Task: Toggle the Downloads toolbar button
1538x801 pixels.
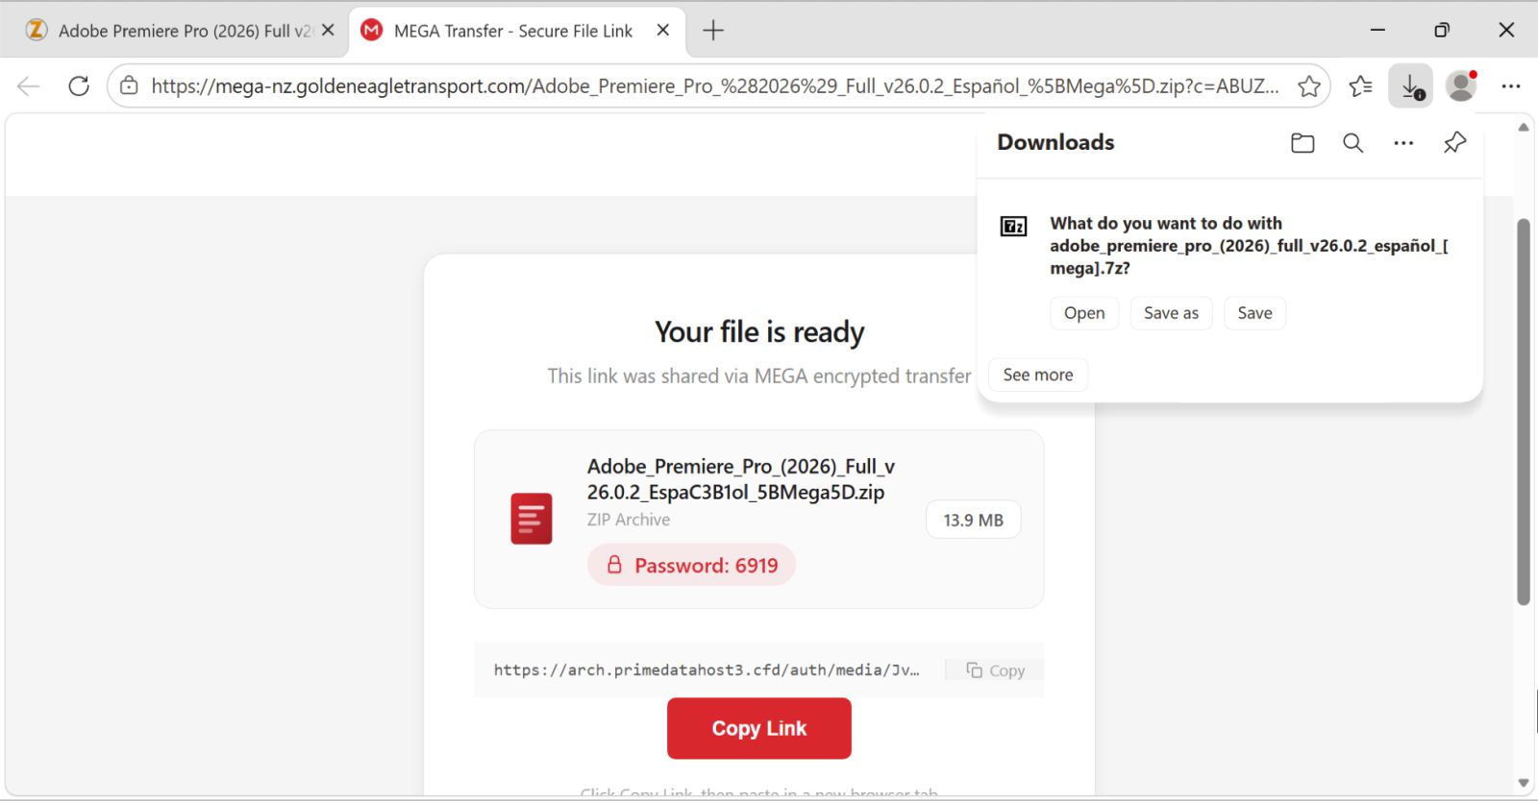Action: coord(1410,86)
